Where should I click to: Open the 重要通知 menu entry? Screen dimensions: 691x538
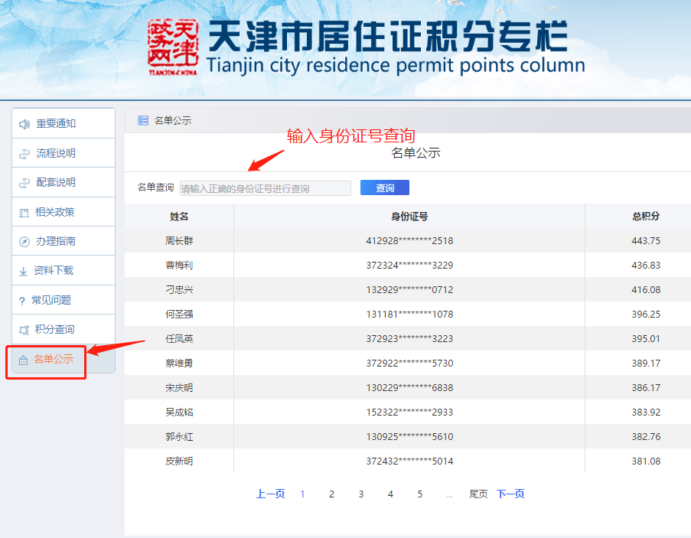click(x=56, y=124)
